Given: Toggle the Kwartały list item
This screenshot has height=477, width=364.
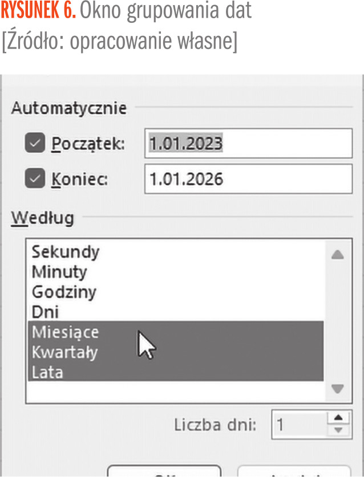Looking at the screenshot, I should [65, 352].
